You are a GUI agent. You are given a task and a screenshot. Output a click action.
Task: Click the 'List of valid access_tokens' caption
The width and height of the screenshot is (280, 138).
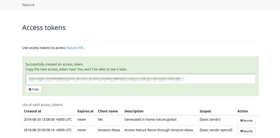42,105
